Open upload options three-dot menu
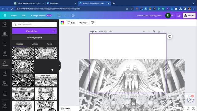This screenshot has height=111, width=197. (x=54, y=31)
